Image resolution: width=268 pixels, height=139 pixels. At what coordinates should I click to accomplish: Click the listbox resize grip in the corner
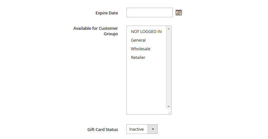click(x=169, y=112)
